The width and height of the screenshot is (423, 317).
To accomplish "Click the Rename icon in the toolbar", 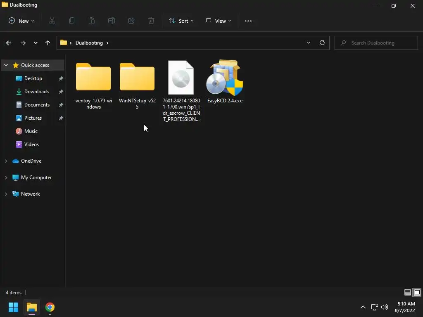I will pyautogui.click(x=112, y=21).
